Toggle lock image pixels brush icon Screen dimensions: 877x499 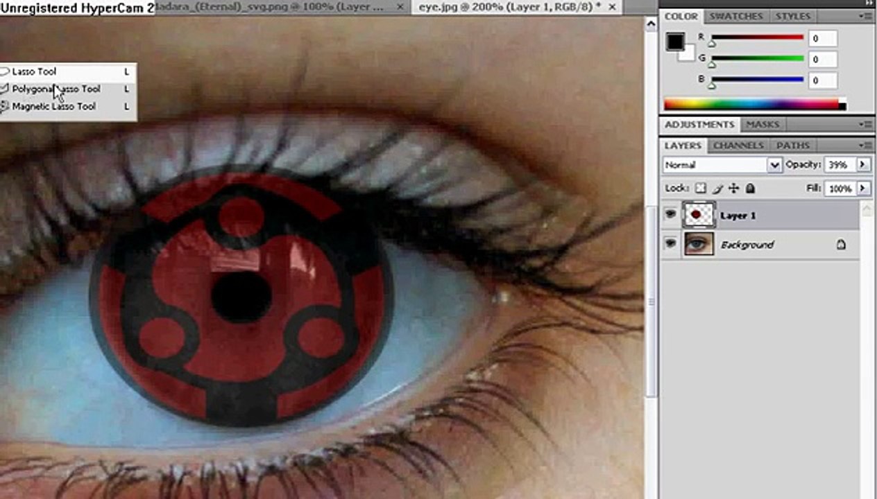click(x=717, y=189)
